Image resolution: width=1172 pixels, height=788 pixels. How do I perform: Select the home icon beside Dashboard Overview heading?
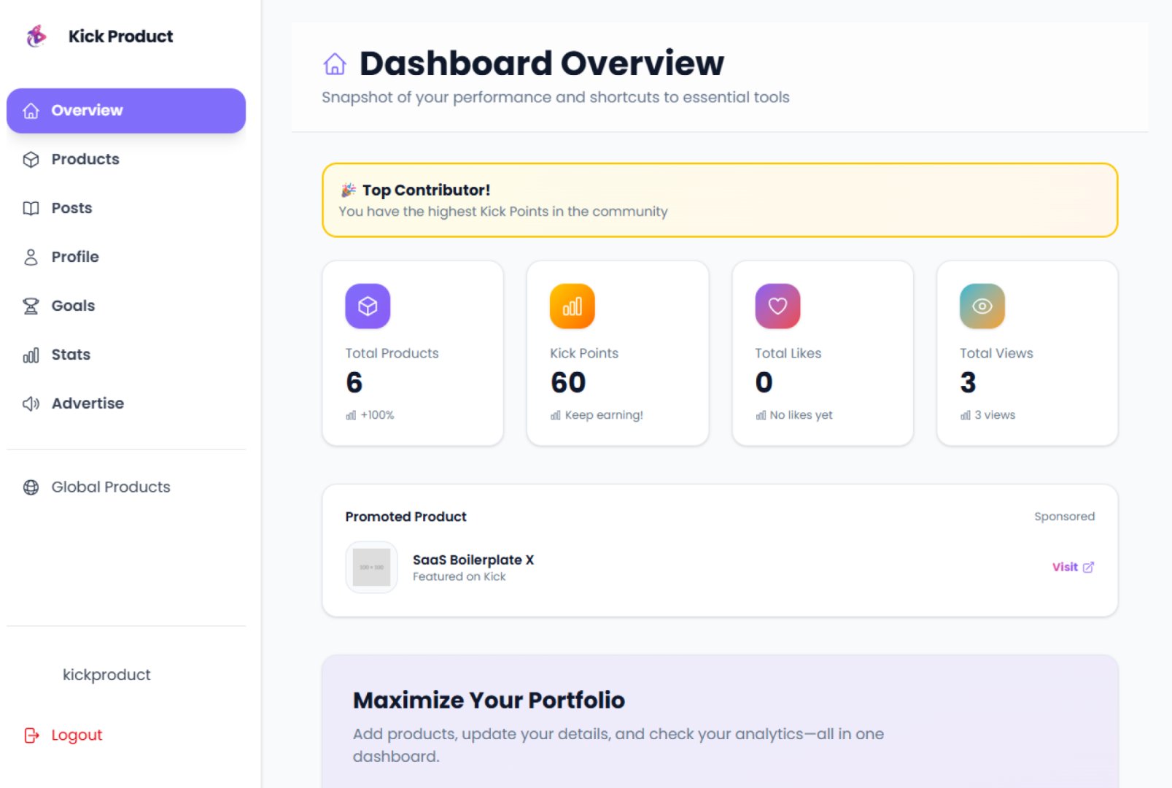tap(334, 65)
